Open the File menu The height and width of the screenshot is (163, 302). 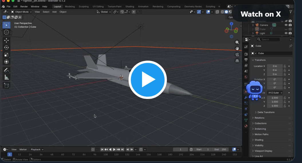[9, 7]
